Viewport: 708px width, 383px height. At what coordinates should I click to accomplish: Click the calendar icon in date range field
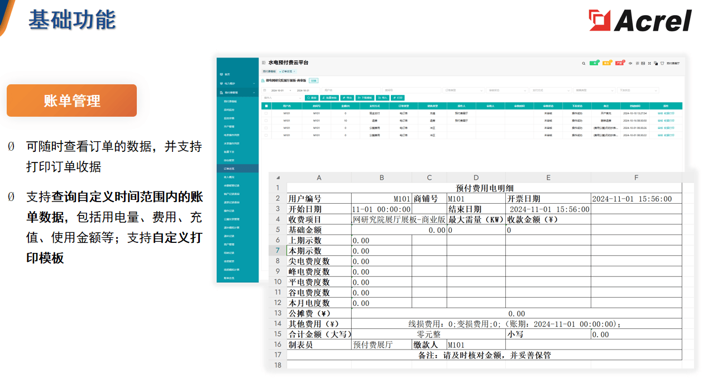[x=265, y=90]
